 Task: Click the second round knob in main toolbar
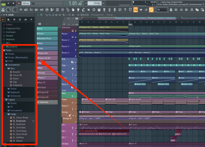point(14,10)
